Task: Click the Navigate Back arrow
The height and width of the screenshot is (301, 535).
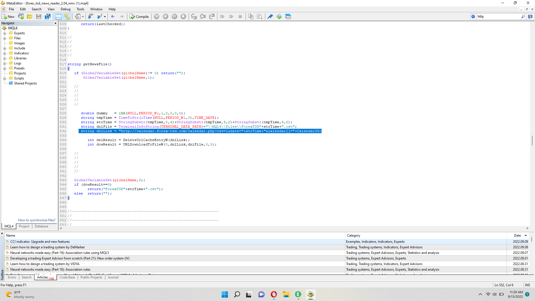Action: pyautogui.click(x=113, y=17)
